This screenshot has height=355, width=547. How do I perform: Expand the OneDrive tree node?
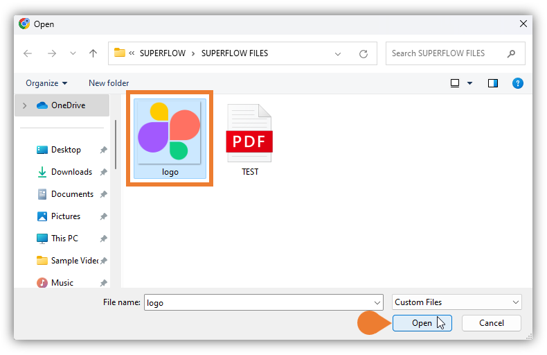[24, 105]
